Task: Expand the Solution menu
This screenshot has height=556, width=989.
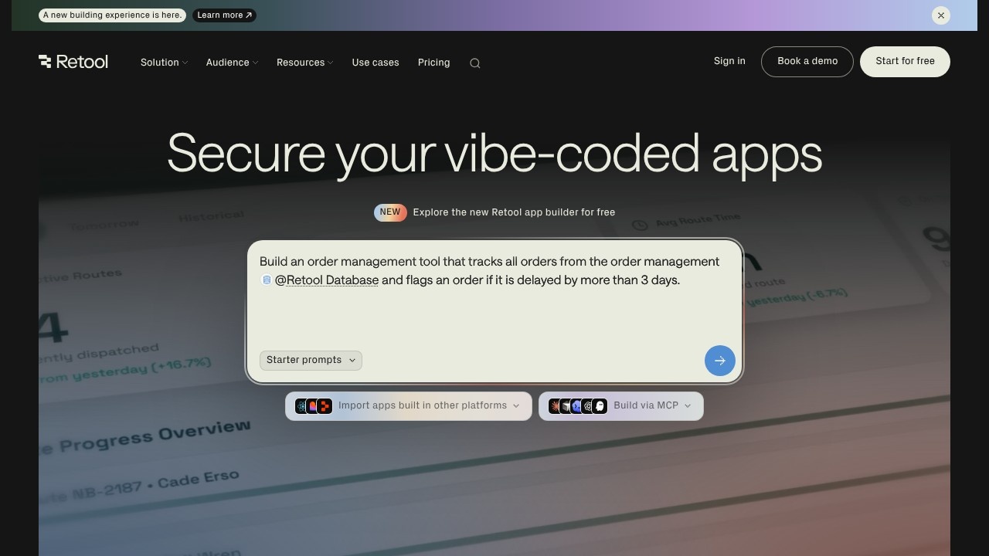Action: 164,63
